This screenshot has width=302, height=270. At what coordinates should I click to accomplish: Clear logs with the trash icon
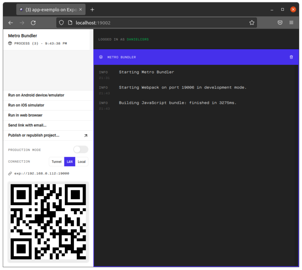pyautogui.click(x=291, y=57)
